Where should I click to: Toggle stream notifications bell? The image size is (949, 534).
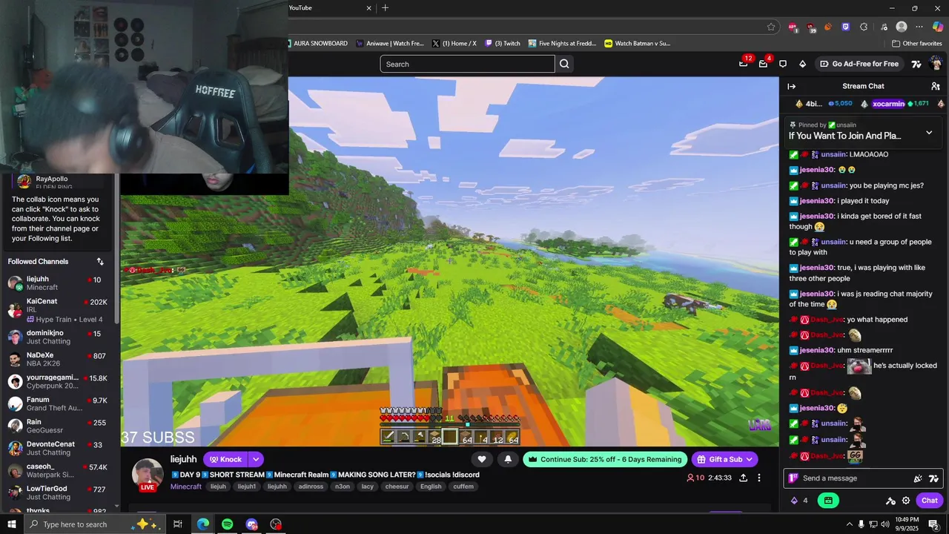[x=508, y=459]
